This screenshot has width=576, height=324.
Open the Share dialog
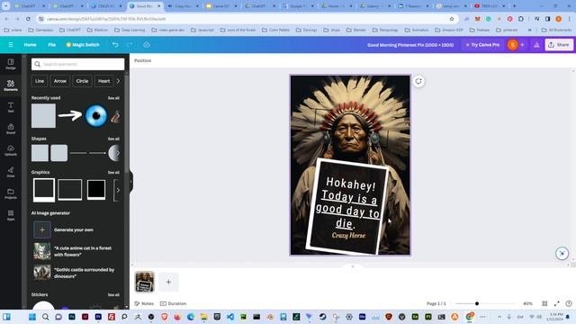pos(559,45)
